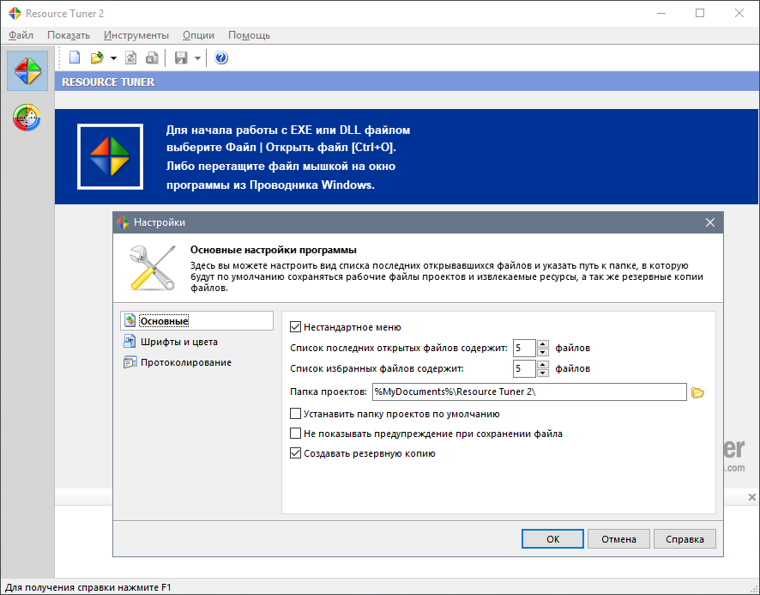This screenshot has height=595, width=760.
Task: Click the Reload file toolbar icon
Action: point(131,58)
